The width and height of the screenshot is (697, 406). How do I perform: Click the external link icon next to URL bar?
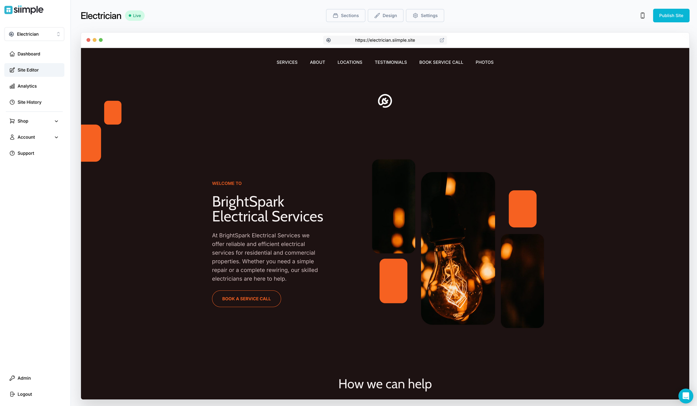click(x=442, y=40)
